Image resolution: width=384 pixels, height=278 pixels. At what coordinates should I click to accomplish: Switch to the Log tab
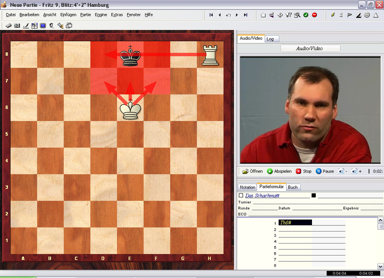coord(270,38)
